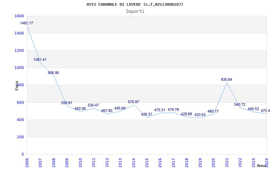The image size is (270, 169).
Task: Click the line's 2009 data point
Action: (x=67, y=106)
